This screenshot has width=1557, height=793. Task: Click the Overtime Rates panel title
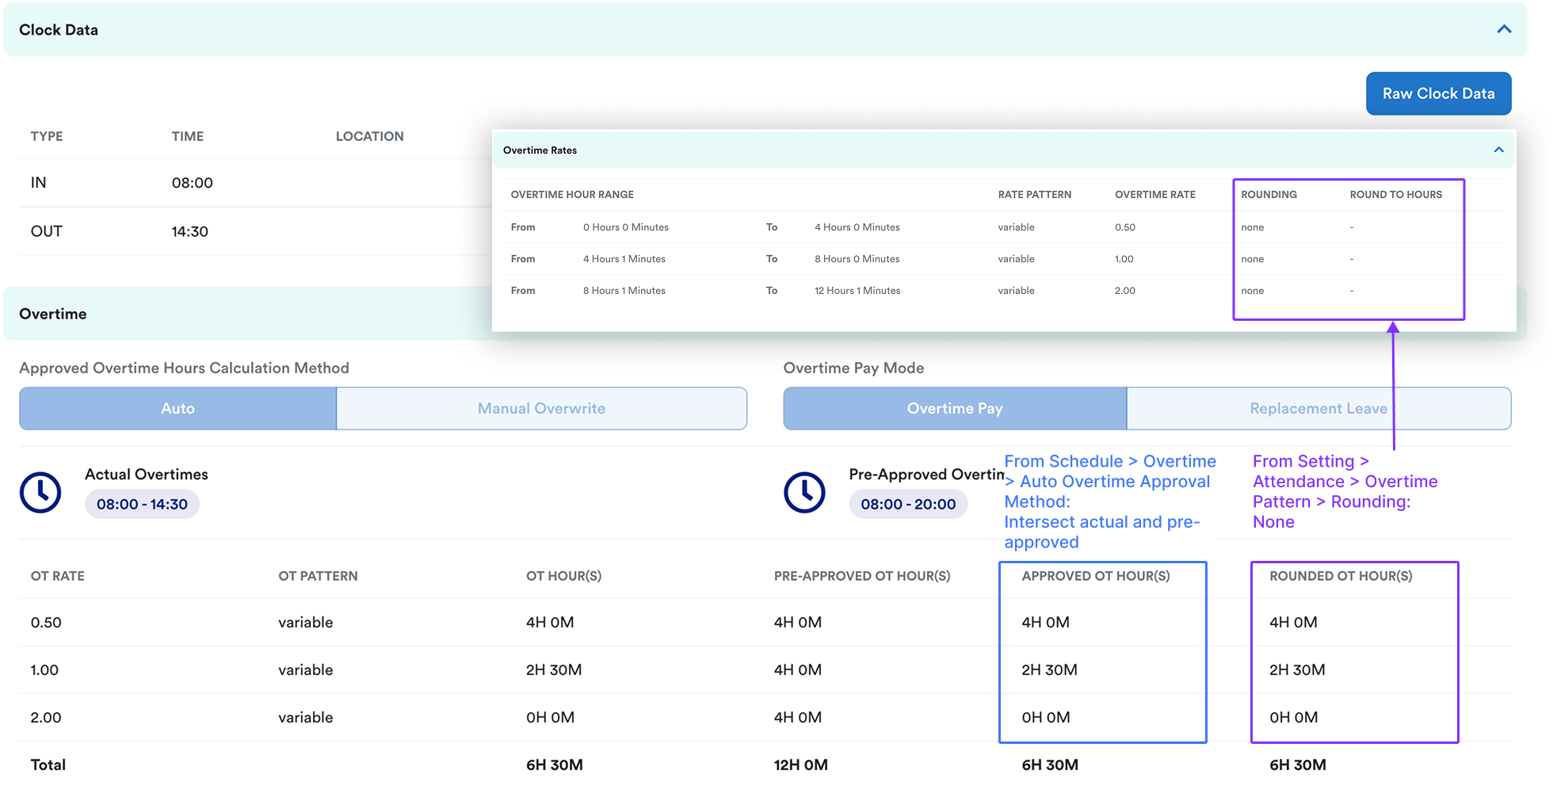pyautogui.click(x=540, y=150)
